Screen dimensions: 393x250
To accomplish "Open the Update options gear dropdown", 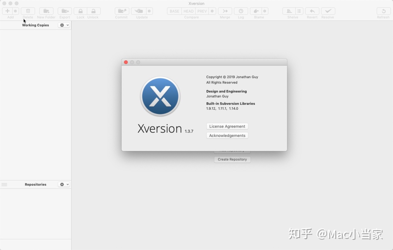I will point(150,11).
